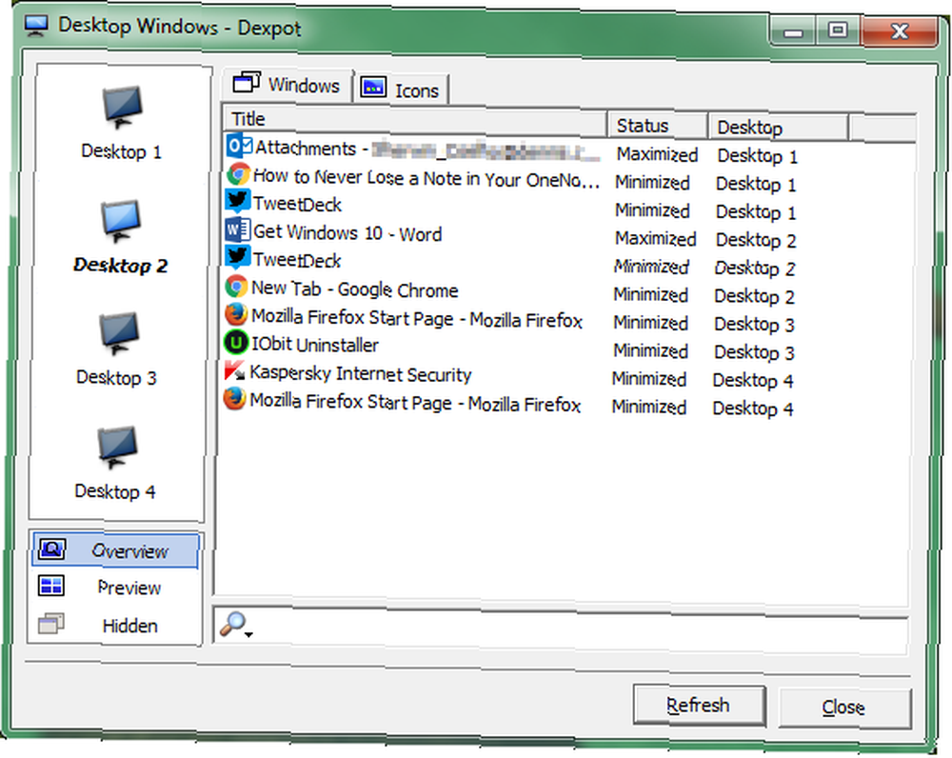This screenshot has height=758, width=952.
Task: Click Maximized status on the Attachments row
Action: click(657, 154)
